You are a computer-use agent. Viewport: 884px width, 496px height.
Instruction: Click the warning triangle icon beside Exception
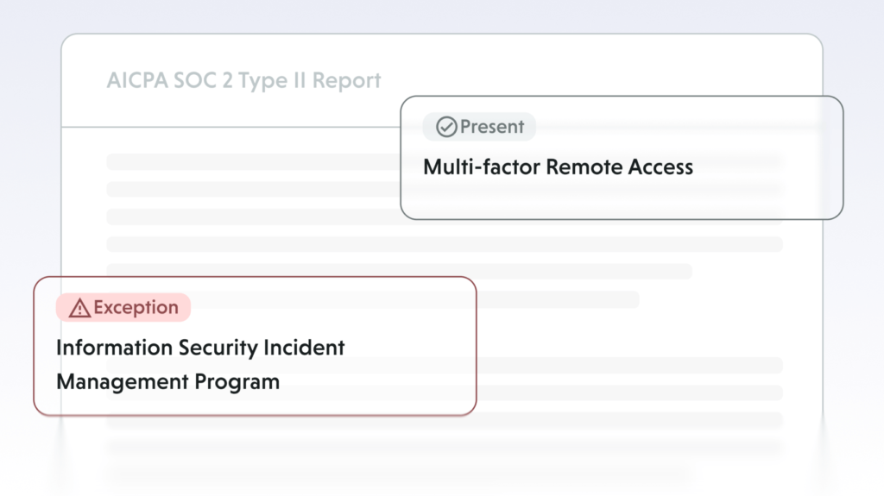(79, 308)
